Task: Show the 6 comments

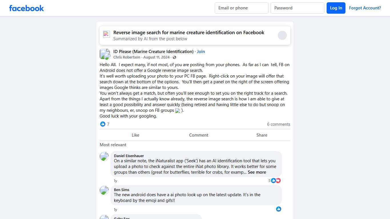Action: 278,124
